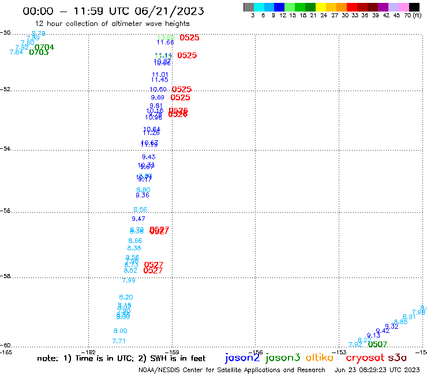
Task: Click the red 0525 label beside 11.66
Action: [189, 37]
